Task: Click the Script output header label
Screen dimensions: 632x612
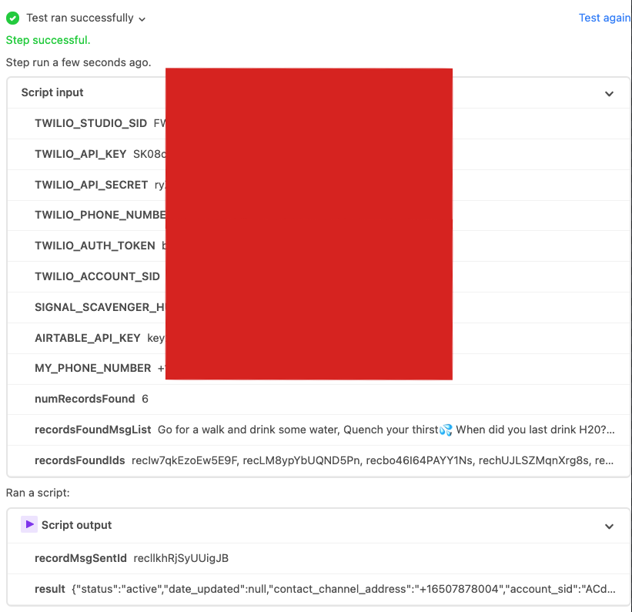Action: point(76,525)
